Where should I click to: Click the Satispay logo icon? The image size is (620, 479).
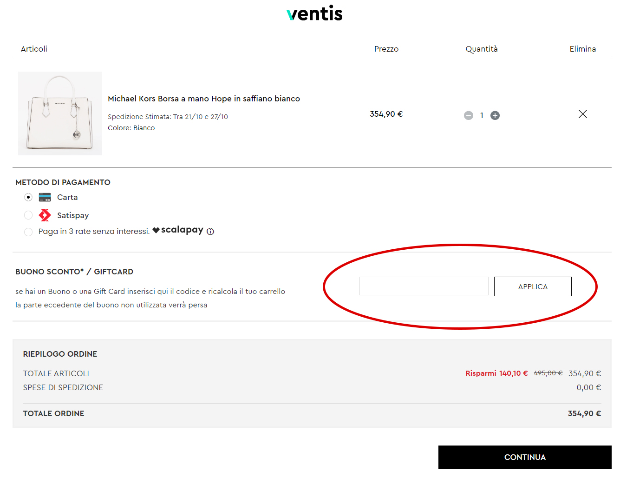45,215
